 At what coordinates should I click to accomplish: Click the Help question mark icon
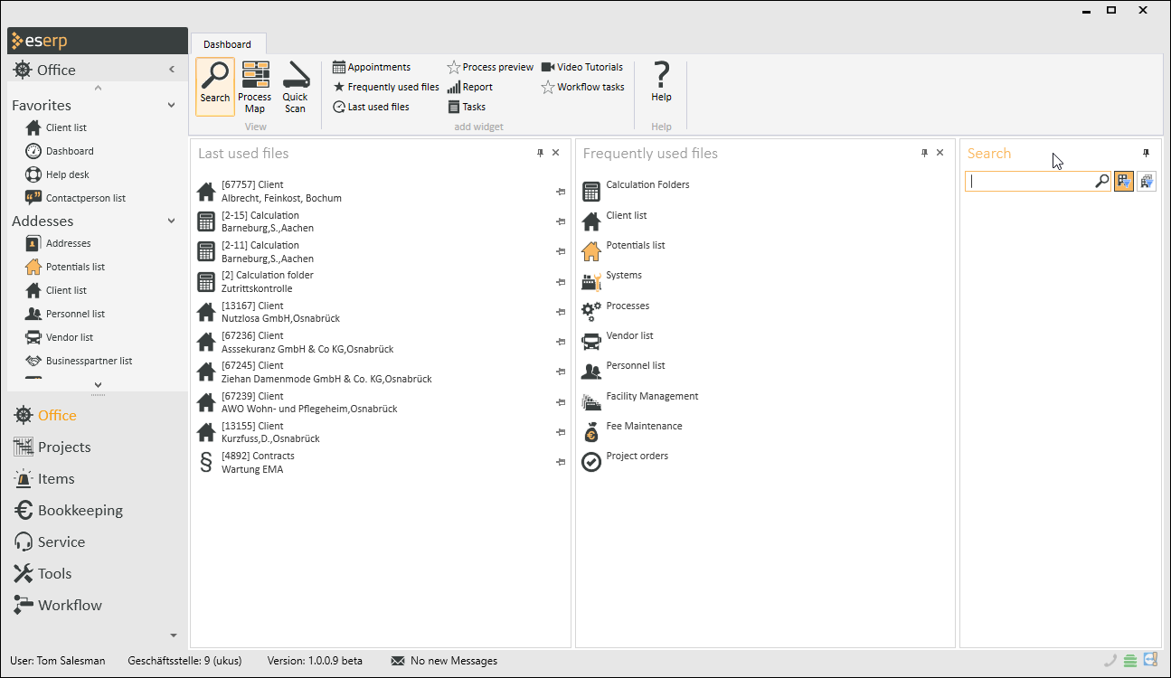pyautogui.click(x=661, y=81)
